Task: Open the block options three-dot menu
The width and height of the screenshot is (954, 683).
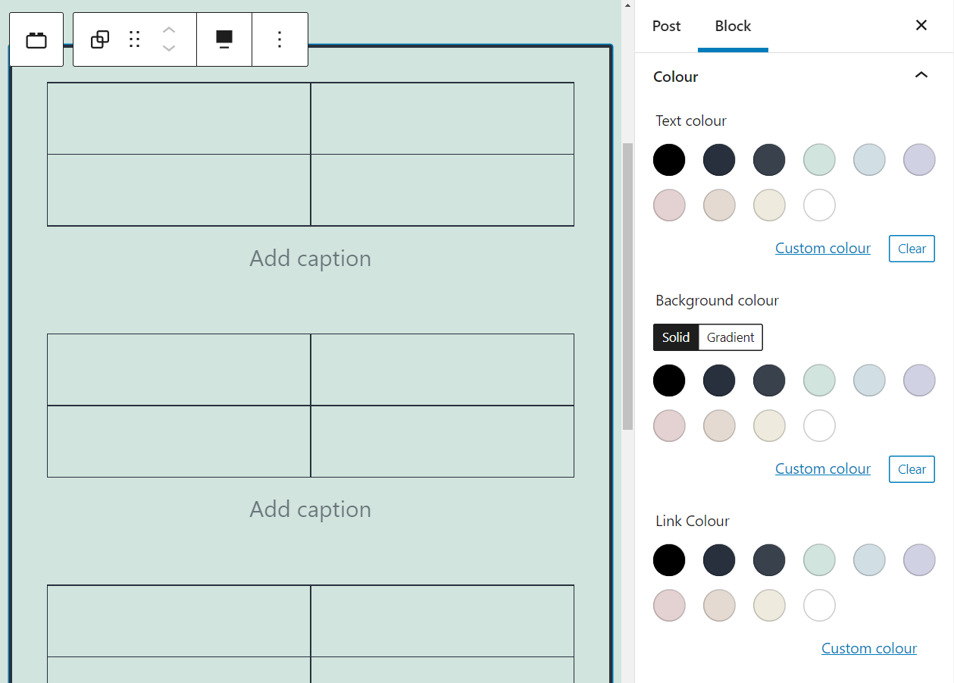Action: click(x=280, y=39)
